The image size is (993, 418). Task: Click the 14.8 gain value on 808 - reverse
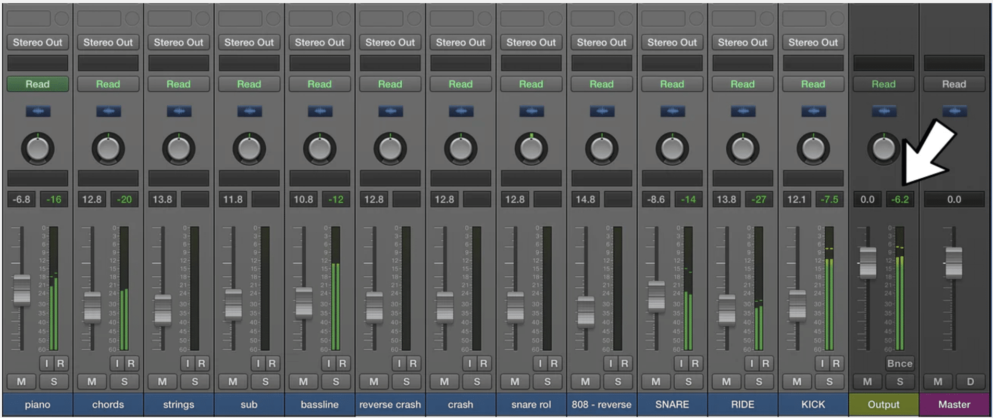[586, 199]
